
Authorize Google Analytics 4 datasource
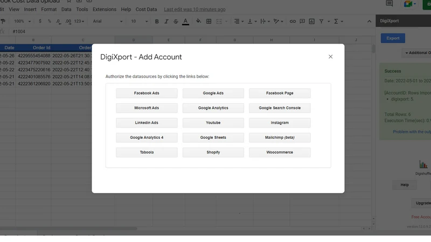[x=147, y=138]
